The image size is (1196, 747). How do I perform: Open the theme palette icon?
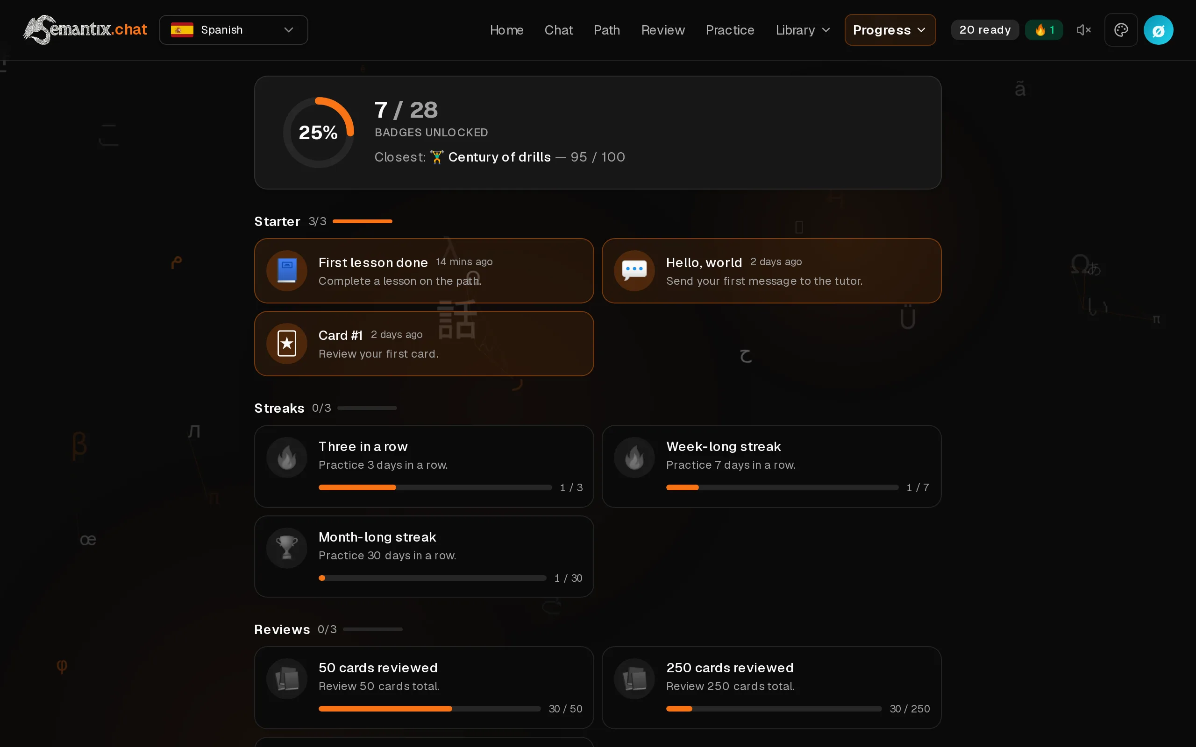click(x=1121, y=30)
